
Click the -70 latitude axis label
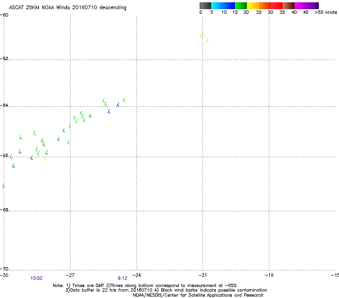(x=4, y=269)
